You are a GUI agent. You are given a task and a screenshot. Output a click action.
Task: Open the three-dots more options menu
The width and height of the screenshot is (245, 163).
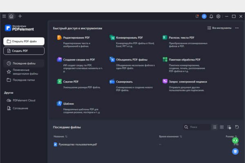(x=237, y=28)
